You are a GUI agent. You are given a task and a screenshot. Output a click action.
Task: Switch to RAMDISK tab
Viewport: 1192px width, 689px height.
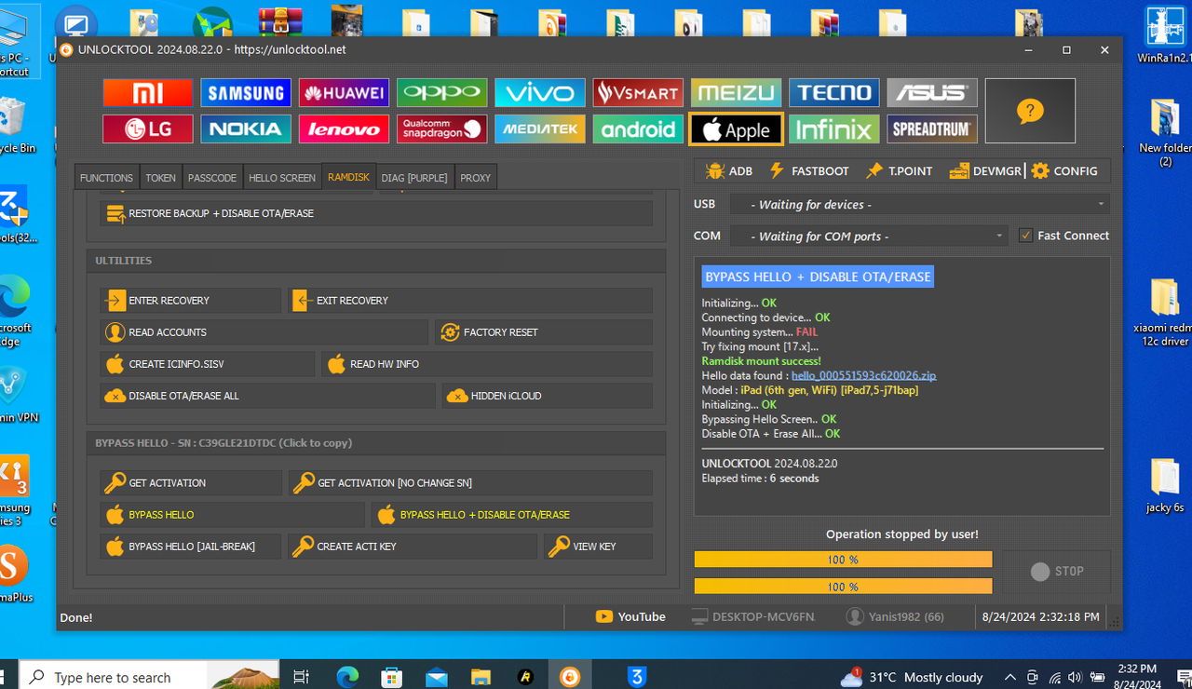click(348, 177)
